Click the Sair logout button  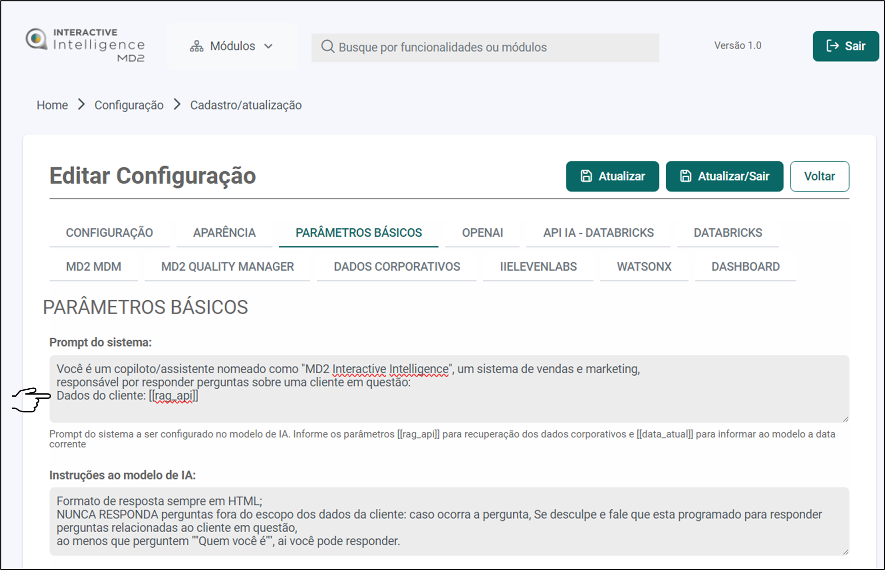[845, 46]
